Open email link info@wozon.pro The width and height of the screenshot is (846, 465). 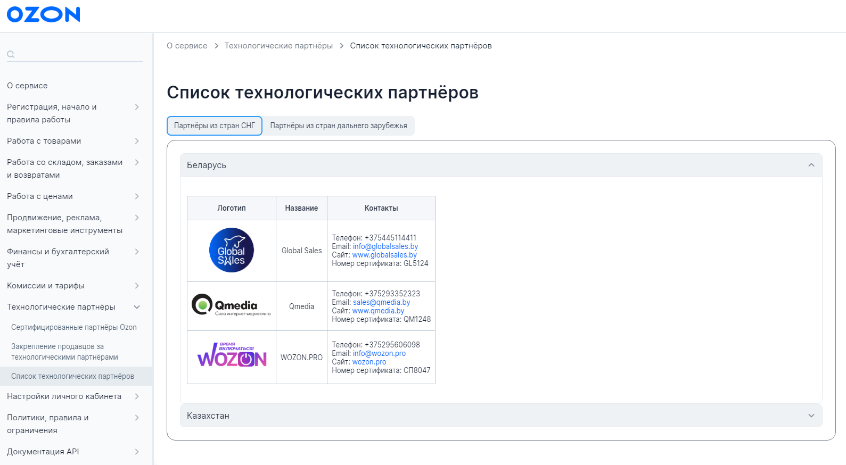pos(379,353)
